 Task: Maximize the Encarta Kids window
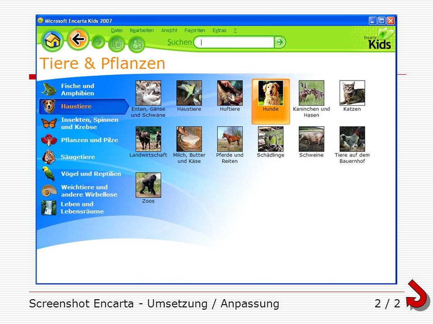coord(382,21)
